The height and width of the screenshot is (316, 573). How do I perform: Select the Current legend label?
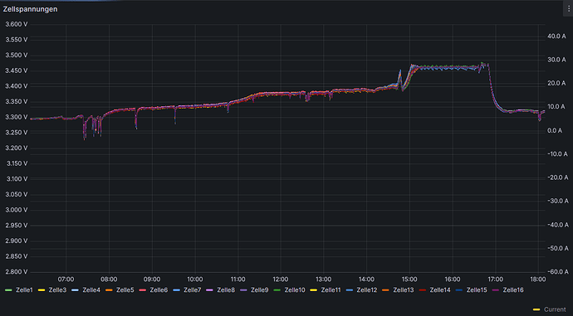pos(555,309)
